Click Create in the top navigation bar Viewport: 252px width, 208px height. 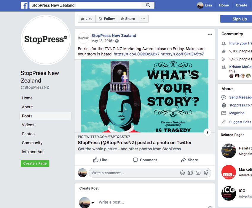pyautogui.click(x=241, y=5)
